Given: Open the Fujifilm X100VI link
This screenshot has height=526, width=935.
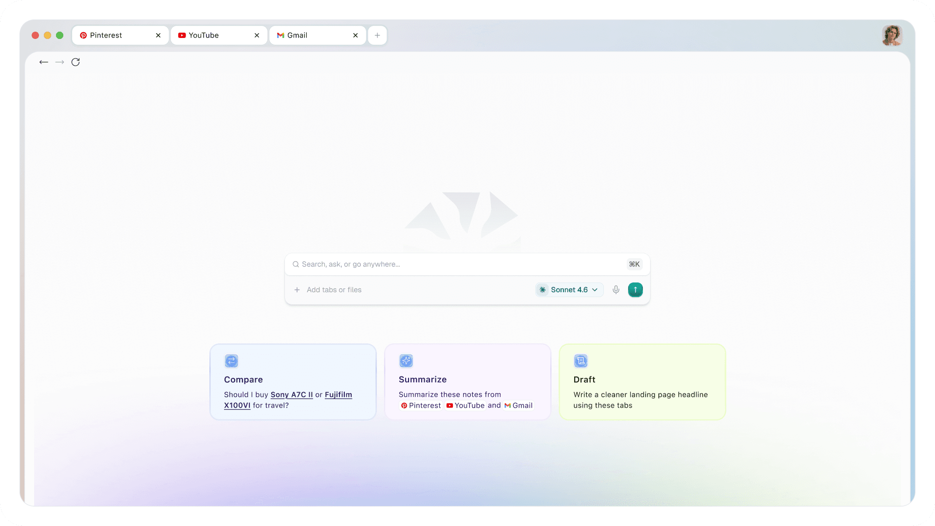Looking at the screenshot, I should pyautogui.click(x=338, y=394).
